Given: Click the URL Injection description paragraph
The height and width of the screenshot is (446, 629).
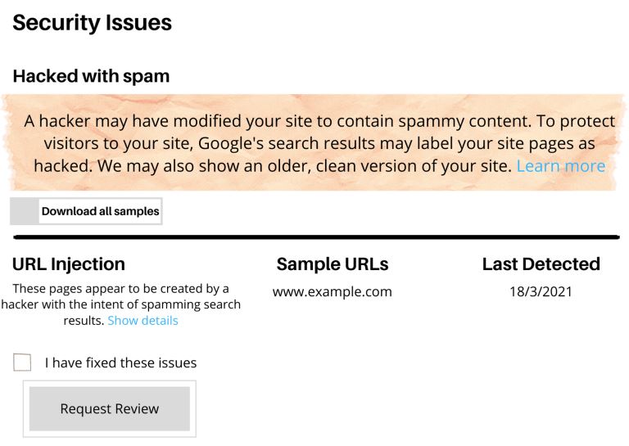Looking at the screenshot, I should [x=120, y=304].
